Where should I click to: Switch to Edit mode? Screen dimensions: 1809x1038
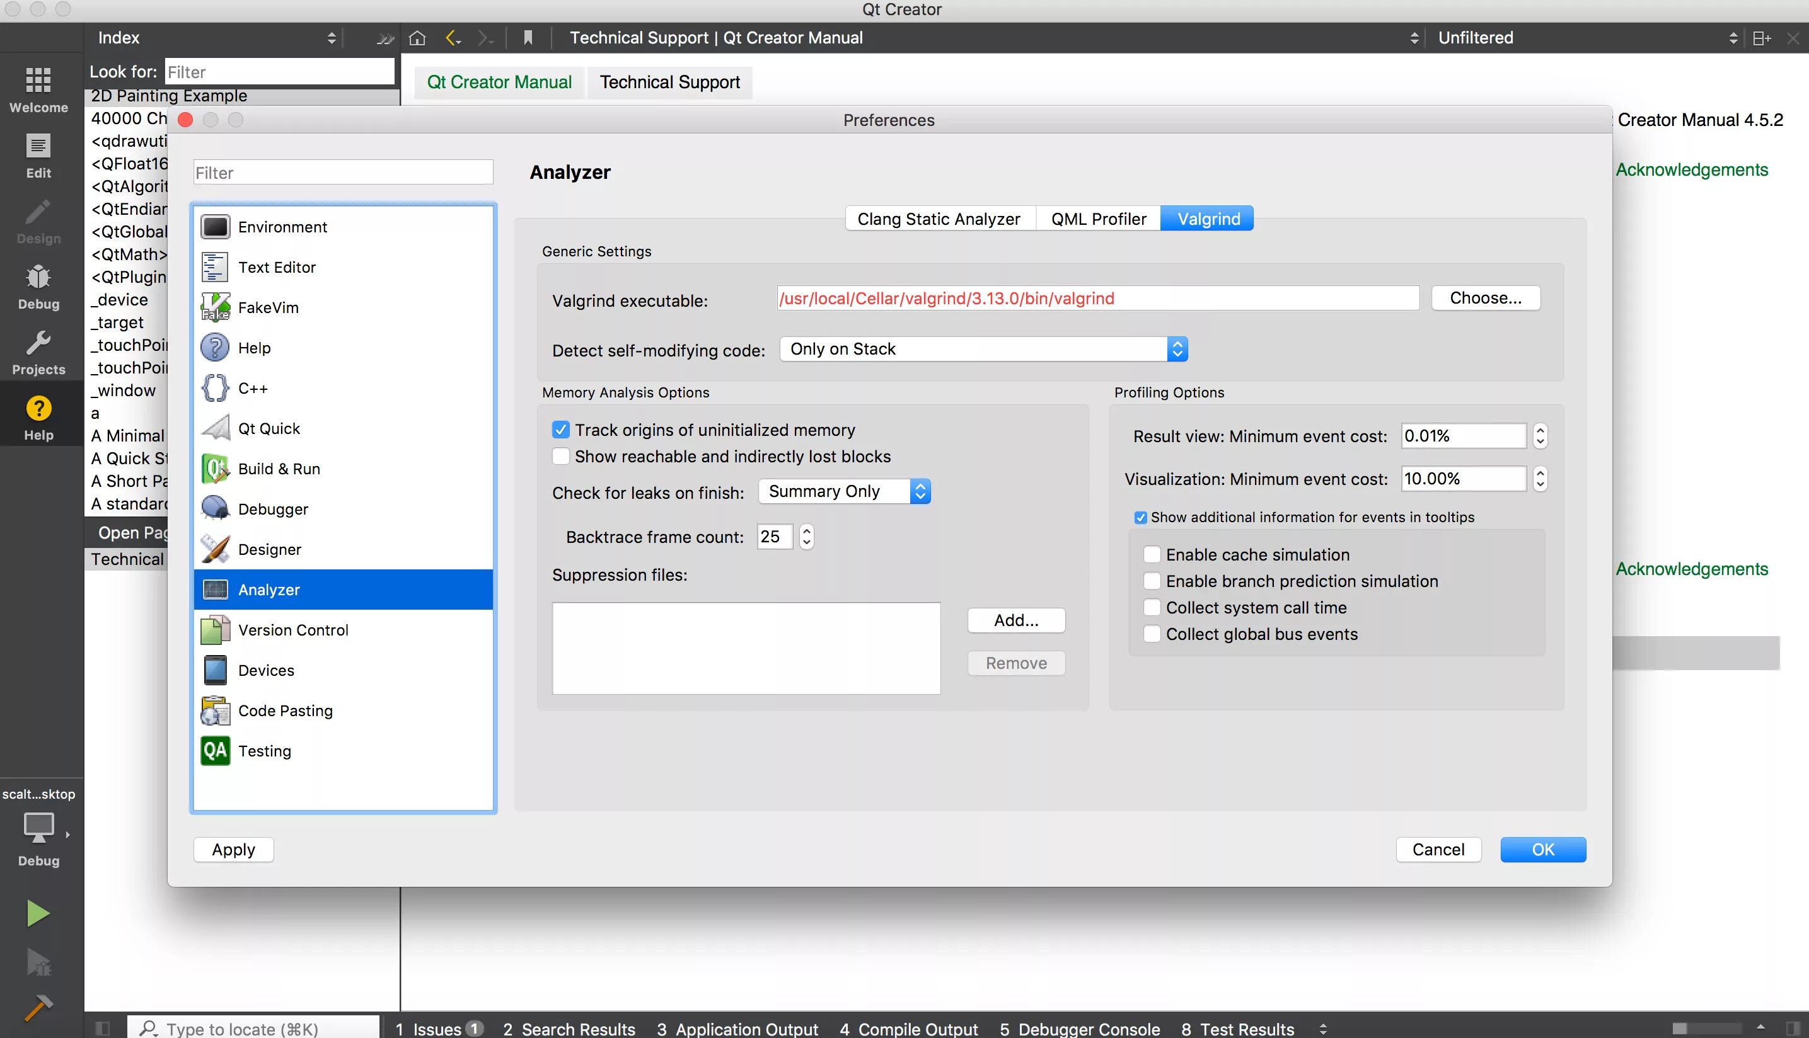click(x=38, y=156)
